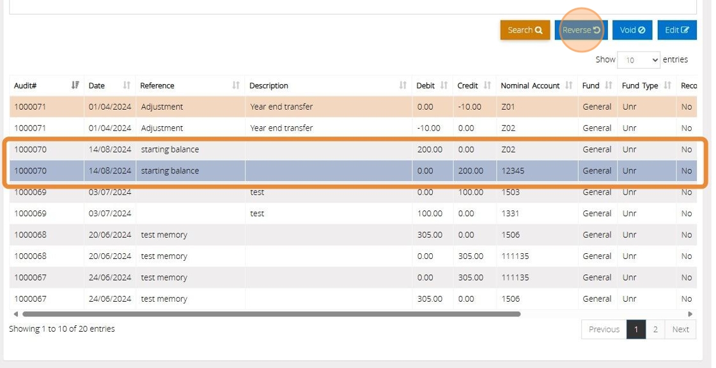Click date 03/07/2024 in the 1503 row

[110, 192]
